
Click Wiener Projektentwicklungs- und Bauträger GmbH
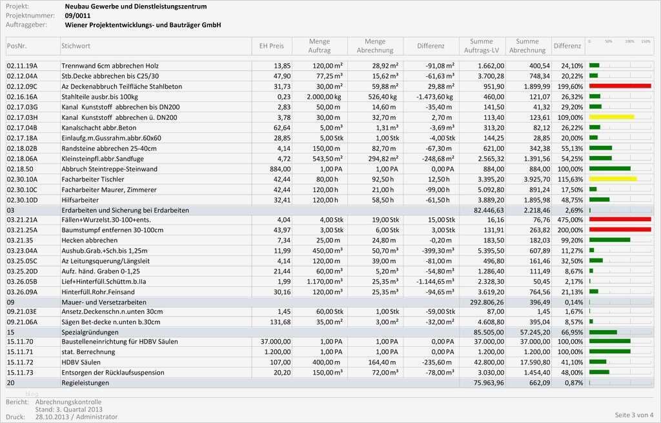pos(143,23)
